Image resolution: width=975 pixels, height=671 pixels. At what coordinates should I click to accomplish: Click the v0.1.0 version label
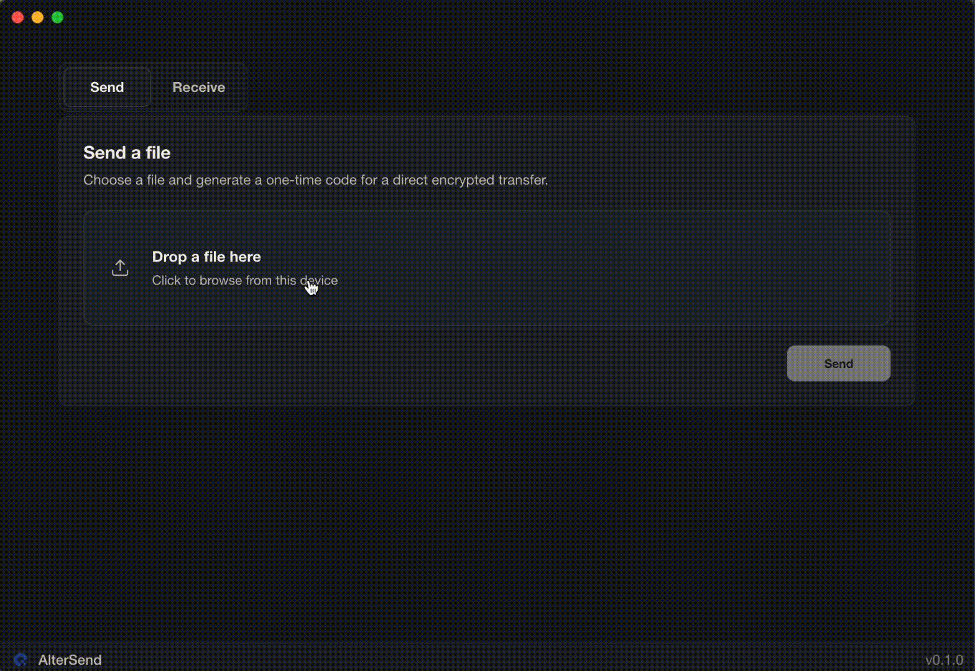tap(944, 660)
